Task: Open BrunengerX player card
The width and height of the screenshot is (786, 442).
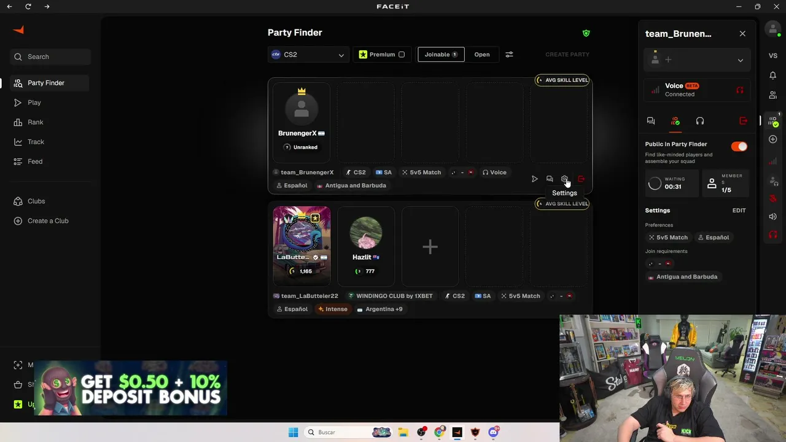Action: pos(302,122)
